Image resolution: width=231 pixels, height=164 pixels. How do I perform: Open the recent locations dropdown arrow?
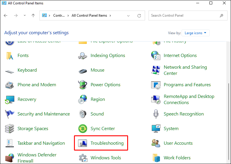(25, 15)
